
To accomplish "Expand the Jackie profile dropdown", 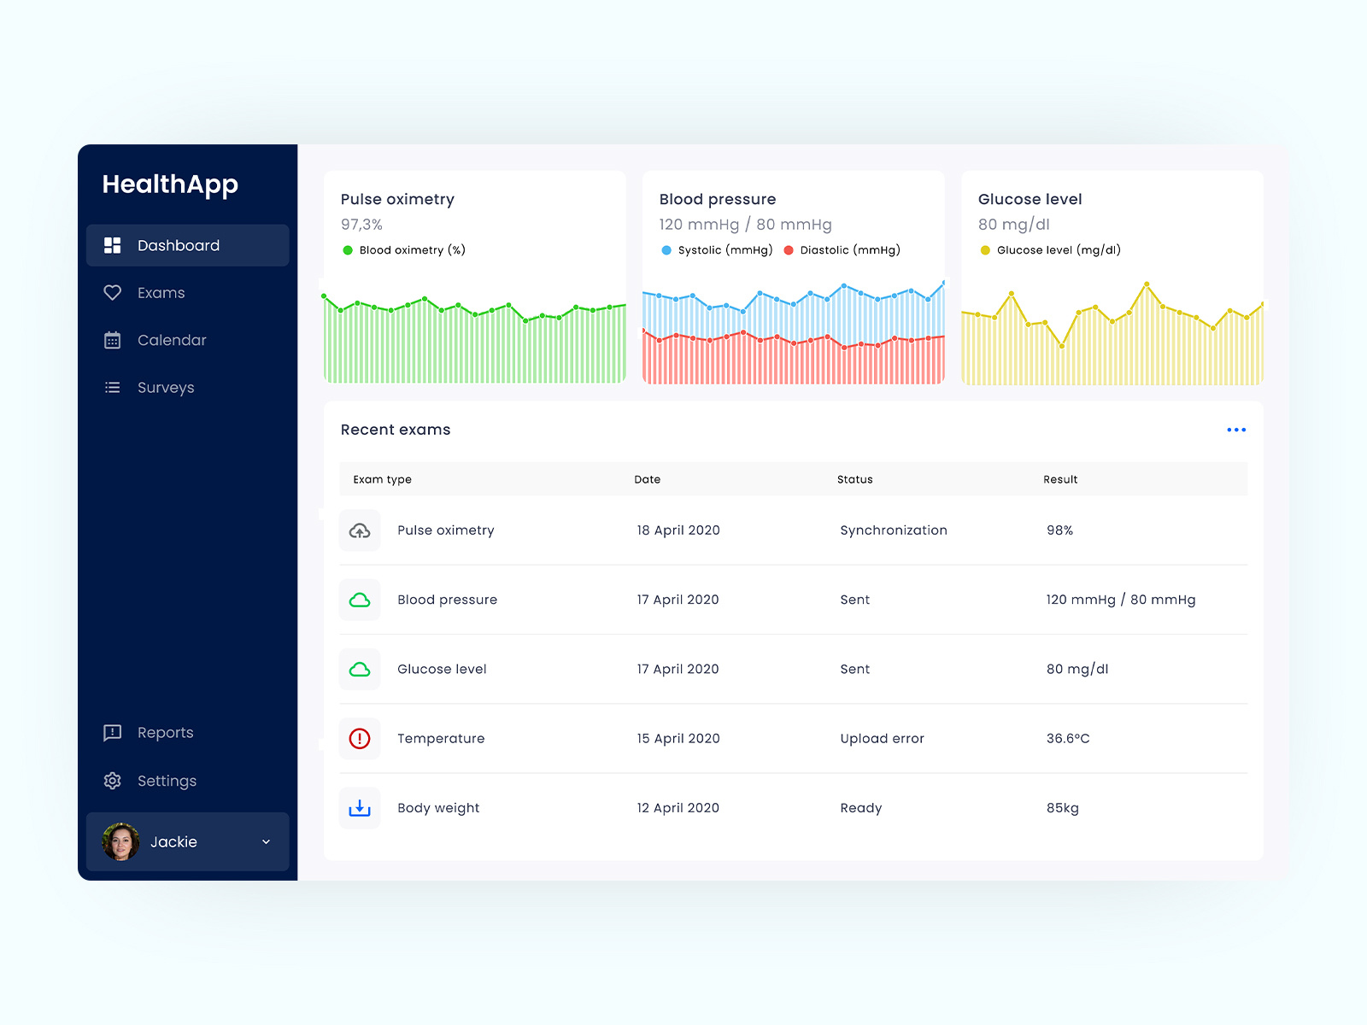I will (x=265, y=841).
